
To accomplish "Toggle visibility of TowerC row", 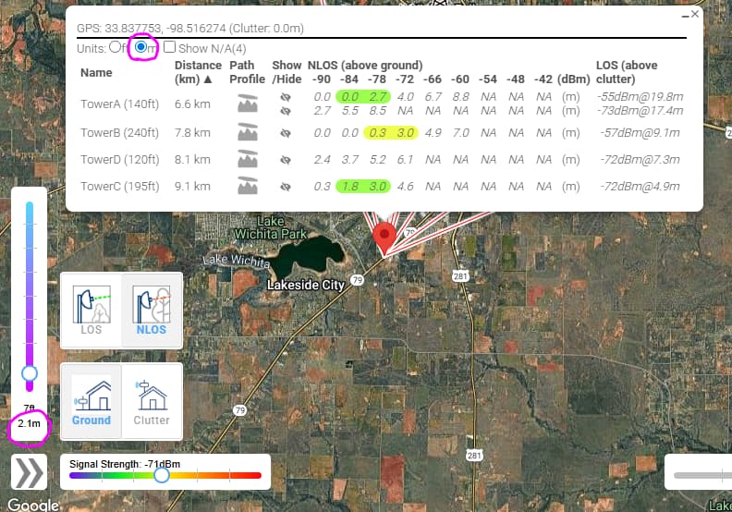I will 286,186.
